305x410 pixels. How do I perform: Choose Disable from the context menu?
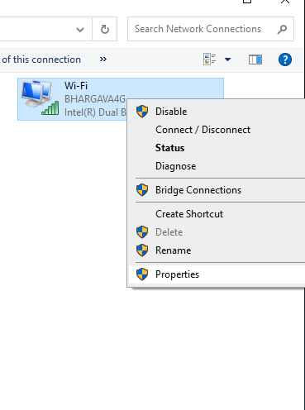217,112
